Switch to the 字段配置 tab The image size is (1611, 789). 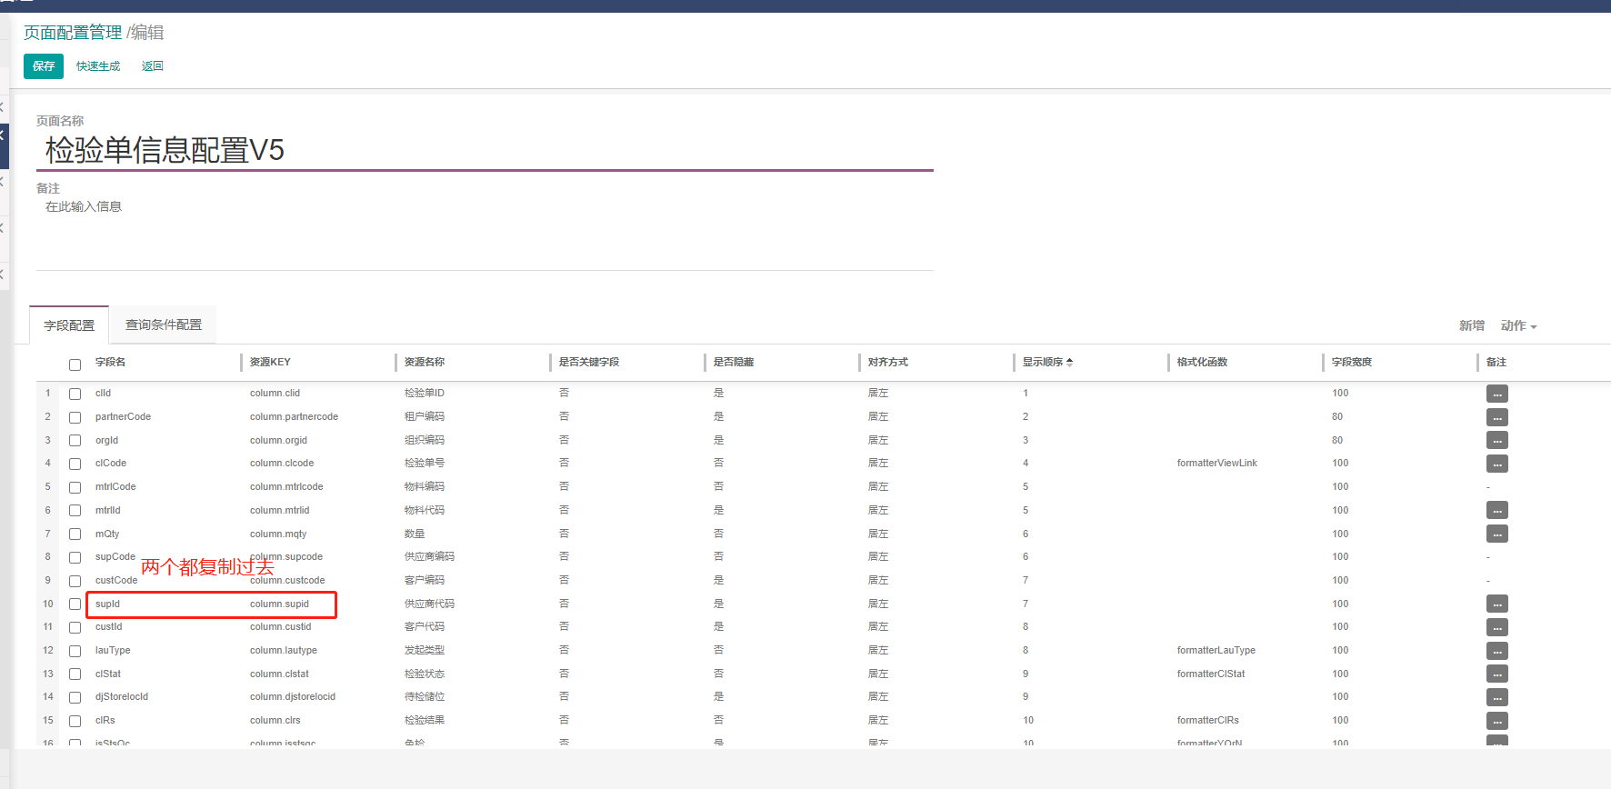[69, 325]
